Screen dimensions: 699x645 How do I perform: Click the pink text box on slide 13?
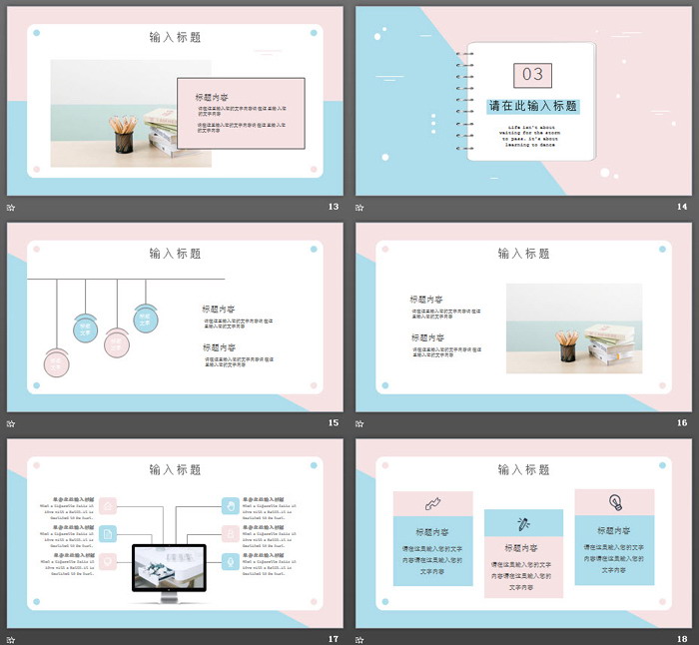242,113
